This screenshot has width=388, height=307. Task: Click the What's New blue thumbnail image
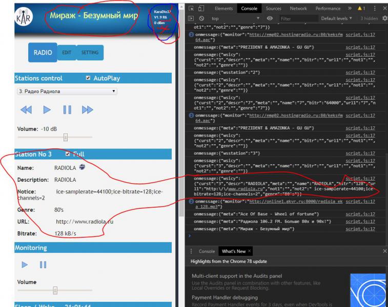(x=368, y=290)
